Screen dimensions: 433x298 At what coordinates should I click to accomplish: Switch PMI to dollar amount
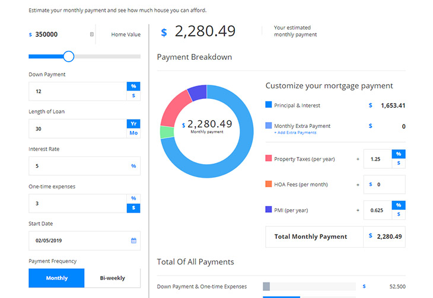click(x=399, y=214)
